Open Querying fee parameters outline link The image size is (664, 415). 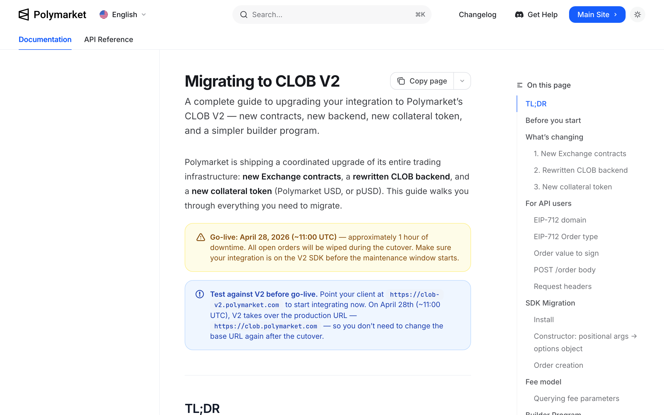point(576,398)
